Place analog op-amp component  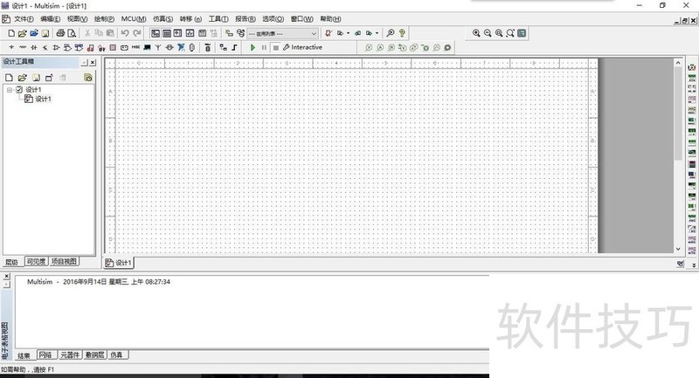point(56,47)
